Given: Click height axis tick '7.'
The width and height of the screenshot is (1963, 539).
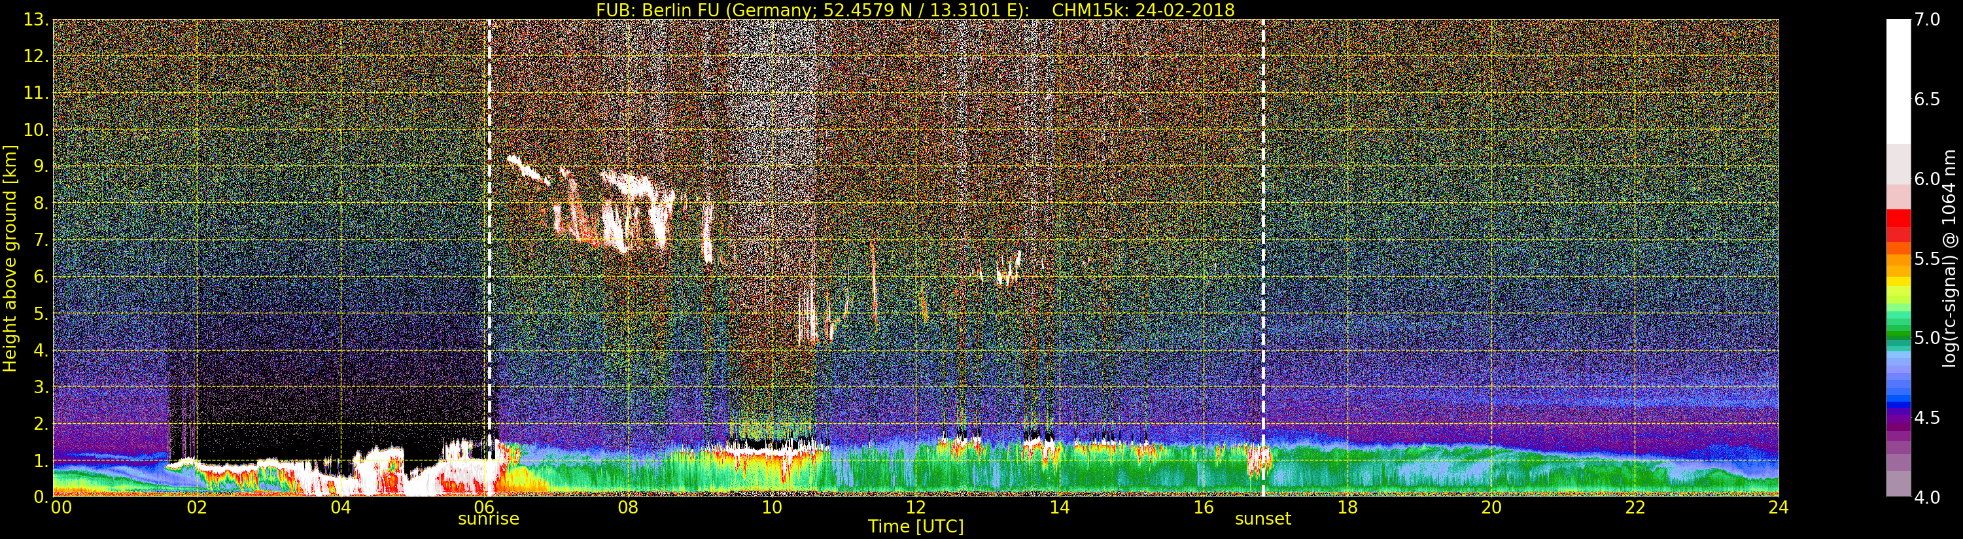Looking at the screenshot, I should pos(41,240).
